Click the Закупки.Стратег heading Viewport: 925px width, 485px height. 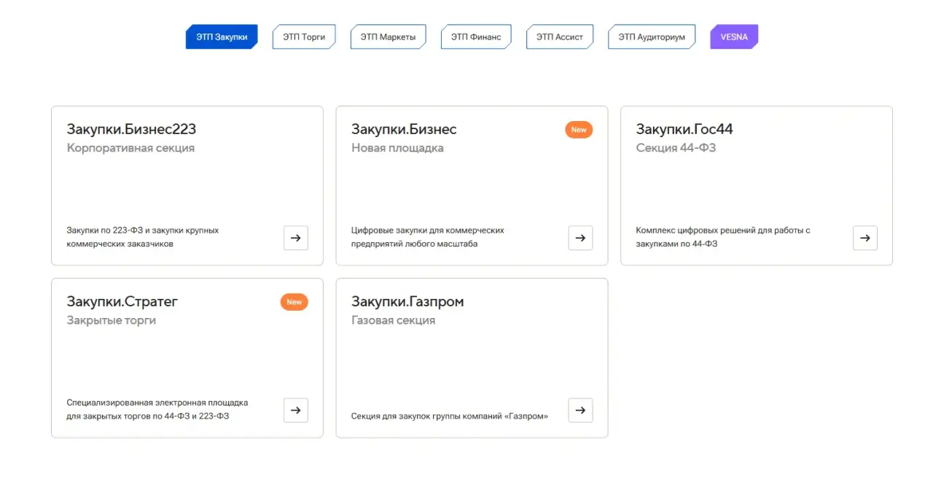(122, 301)
